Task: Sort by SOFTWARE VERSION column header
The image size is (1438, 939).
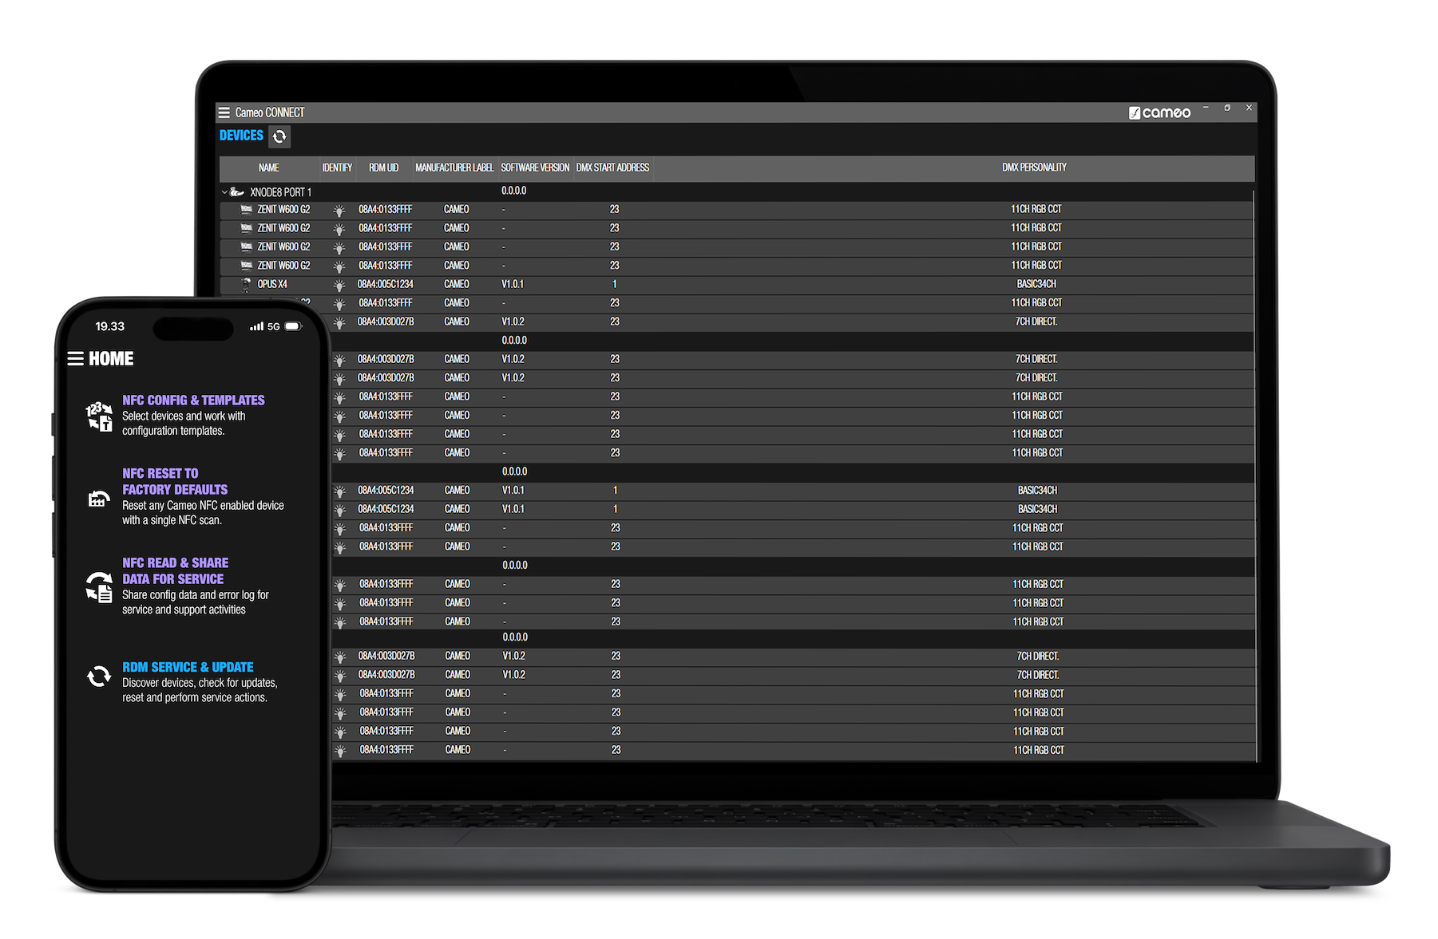Action: pyautogui.click(x=535, y=168)
